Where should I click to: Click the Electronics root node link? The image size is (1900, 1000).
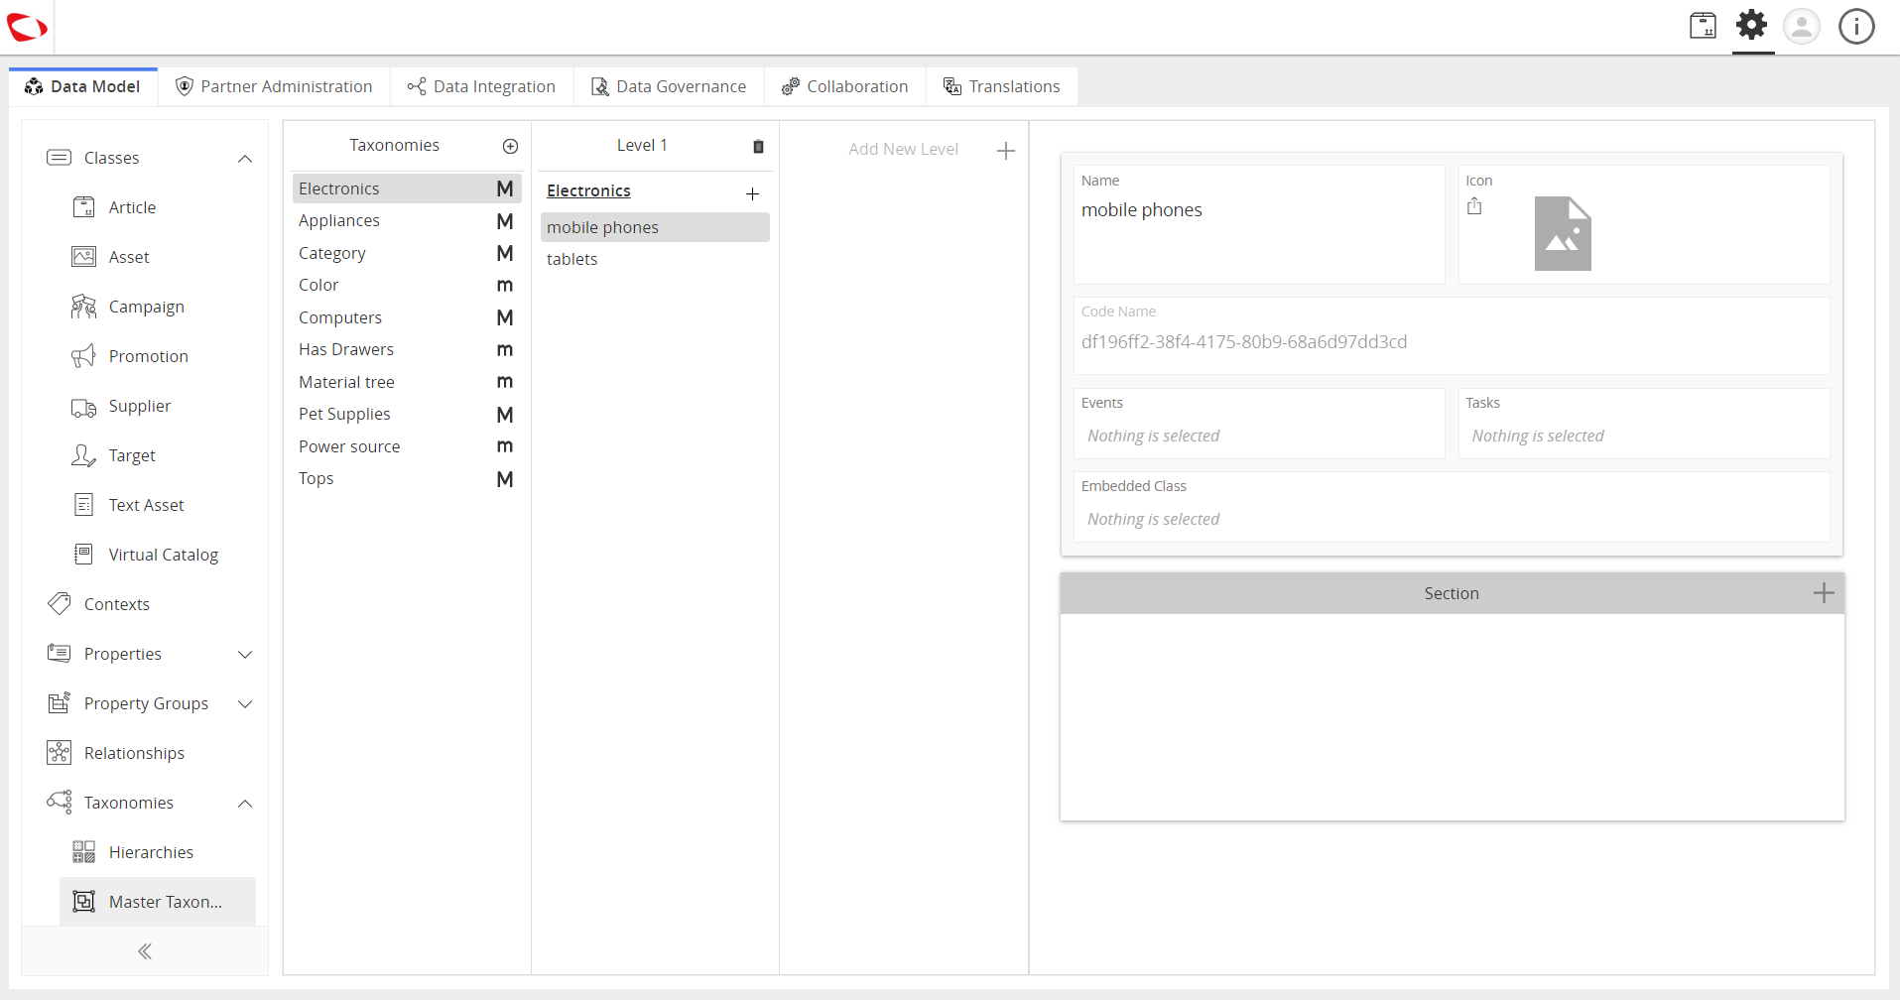(588, 190)
